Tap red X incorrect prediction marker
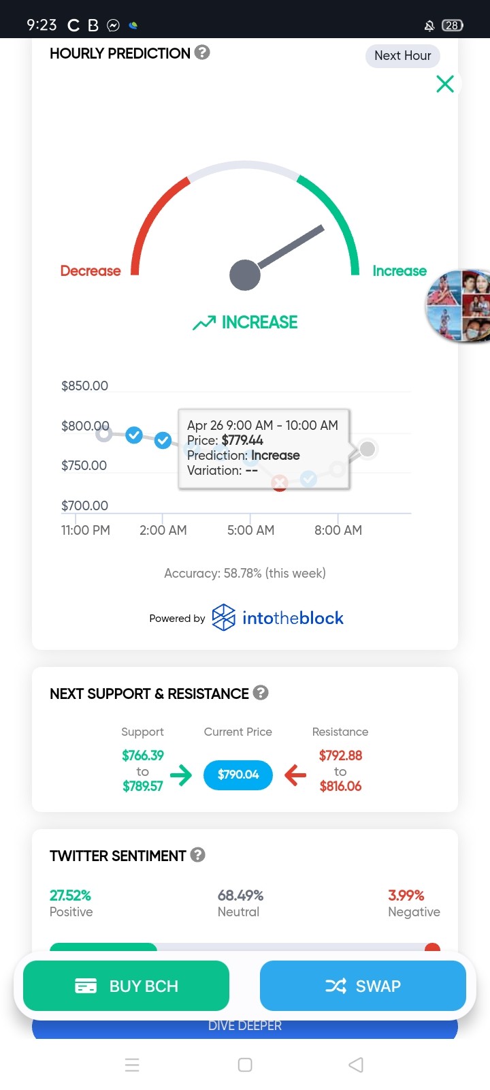This screenshot has width=490, height=1090. (280, 484)
